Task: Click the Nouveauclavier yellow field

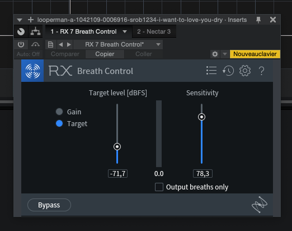Action: 255,54
